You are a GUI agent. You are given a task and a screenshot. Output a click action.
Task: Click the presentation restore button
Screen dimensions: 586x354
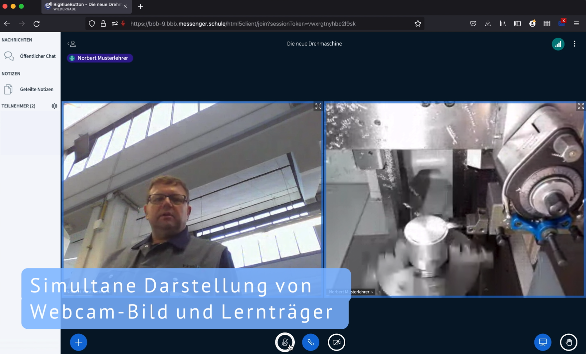(x=543, y=342)
